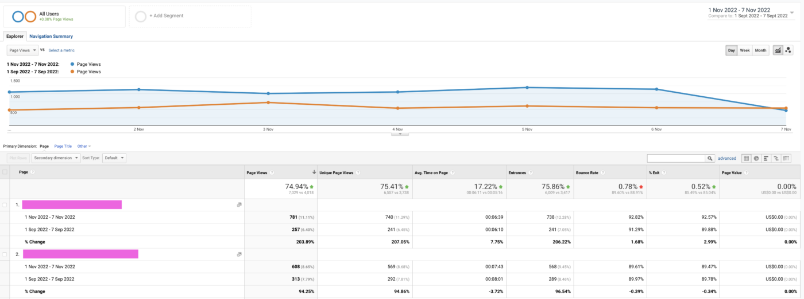Image resolution: width=804 pixels, height=299 pixels.
Task: Set graph interval to Month
Action: point(761,50)
